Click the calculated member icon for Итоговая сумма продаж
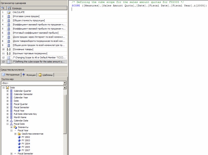This screenshot has height=155, width=208. point(9,16)
